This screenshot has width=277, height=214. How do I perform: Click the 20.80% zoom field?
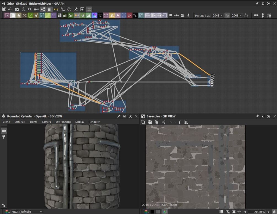pyautogui.click(x=256, y=212)
